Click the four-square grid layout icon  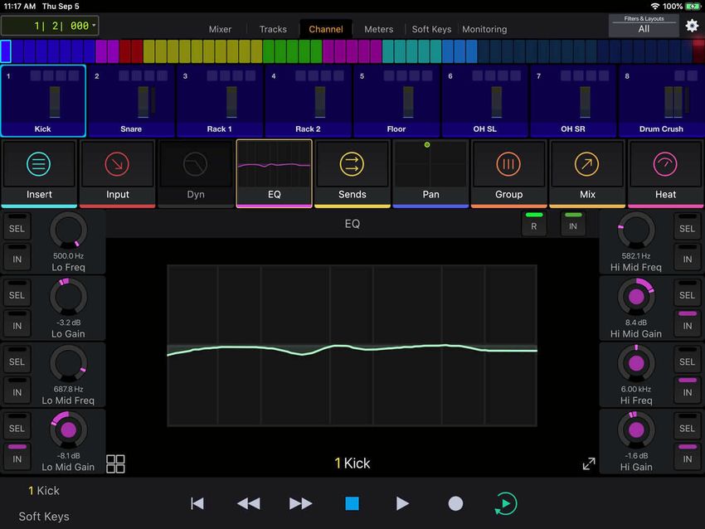tap(115, 463)
